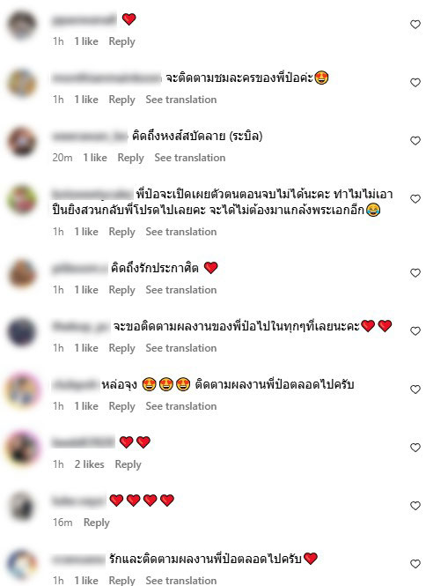Heart the หล่อจุง comment
Viewport: 426px width, 586px height.
pyautogui.click(x=415, y=389)
